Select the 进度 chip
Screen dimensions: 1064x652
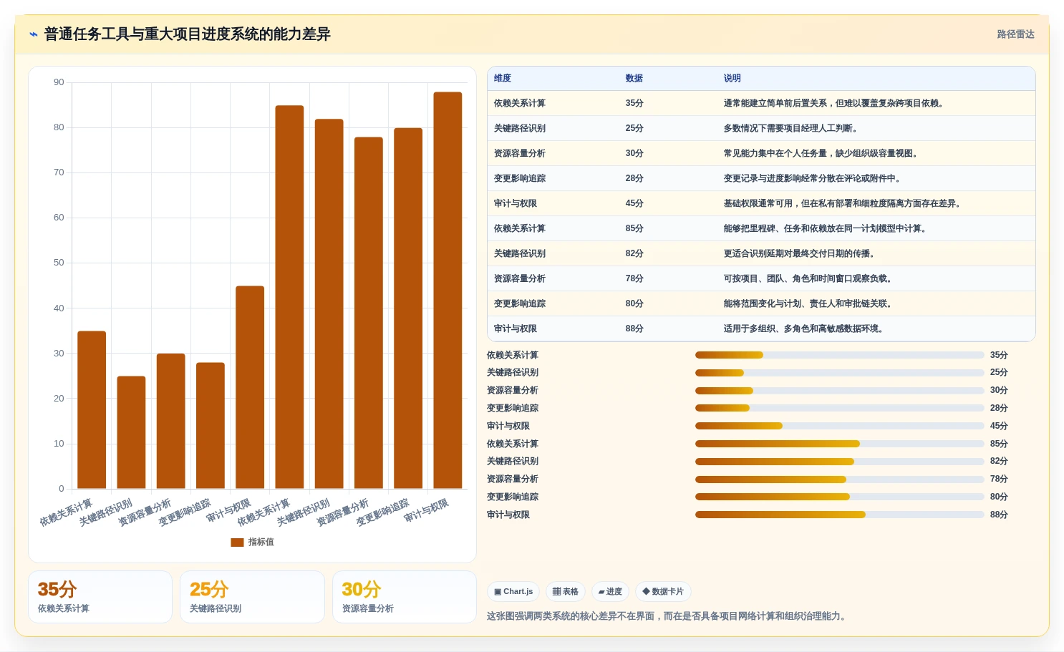610,591
